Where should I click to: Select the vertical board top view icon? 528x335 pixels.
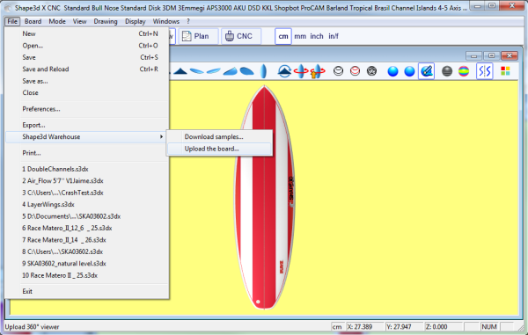click(264, 71)
